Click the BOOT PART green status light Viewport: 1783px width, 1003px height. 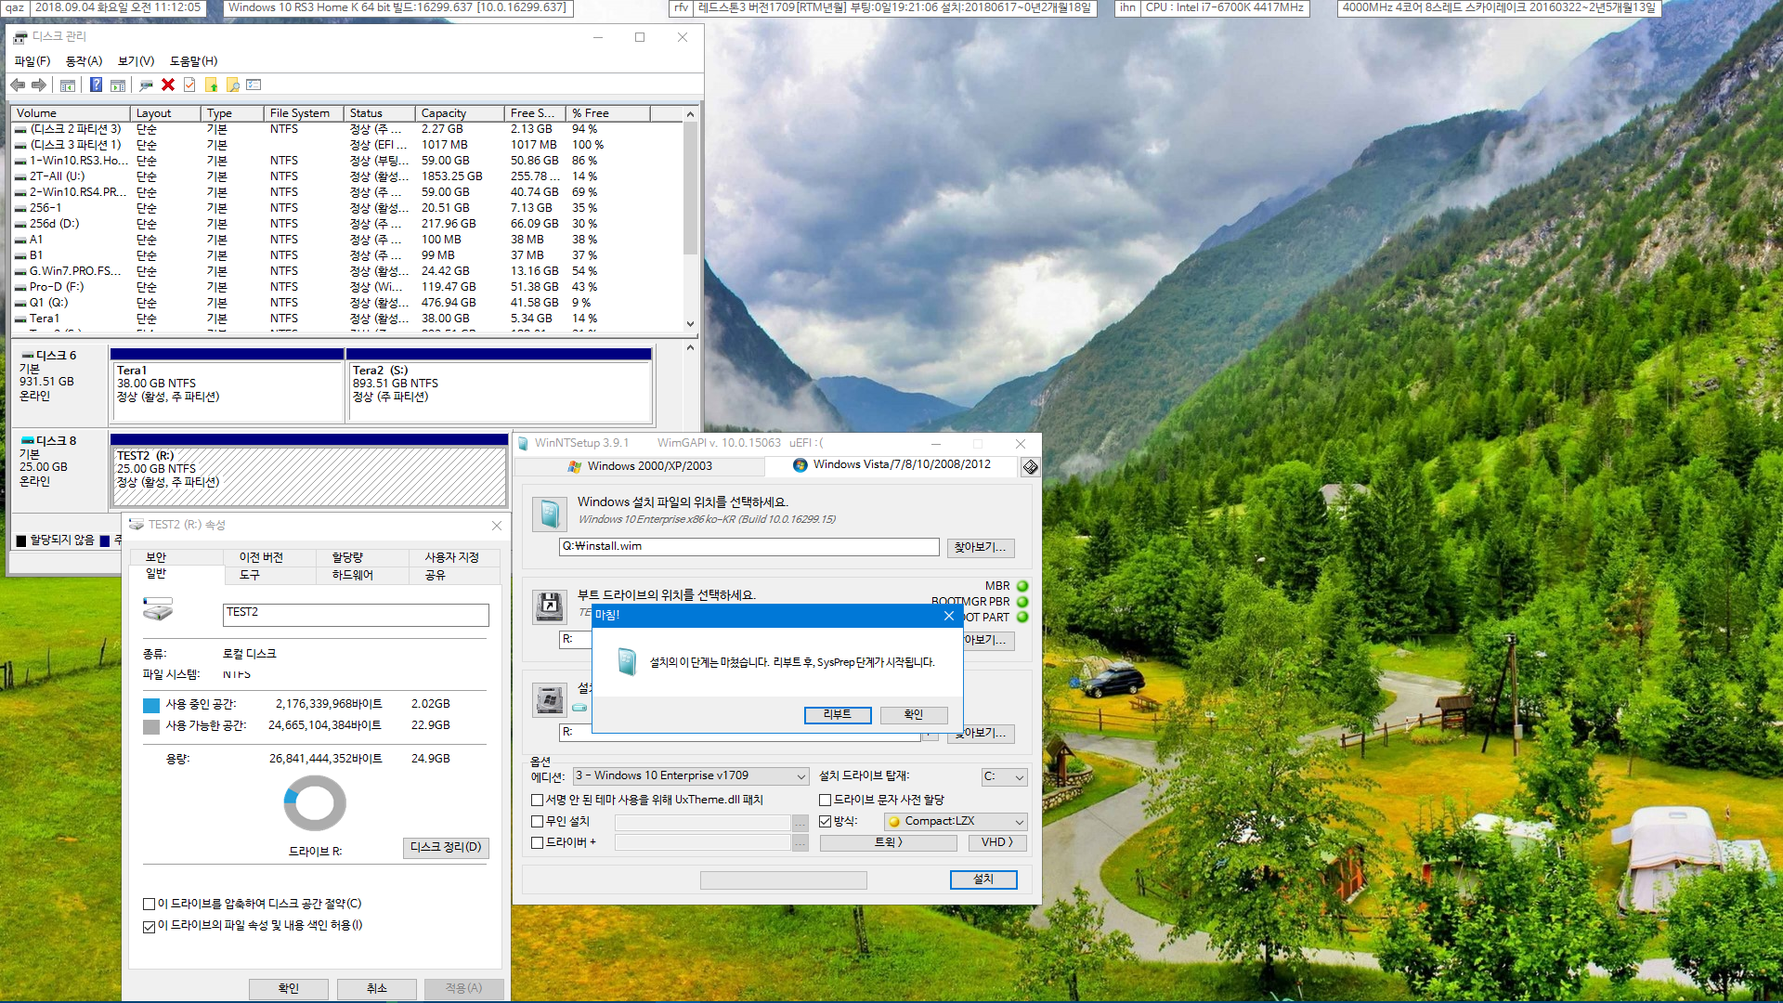(1022, 618)
